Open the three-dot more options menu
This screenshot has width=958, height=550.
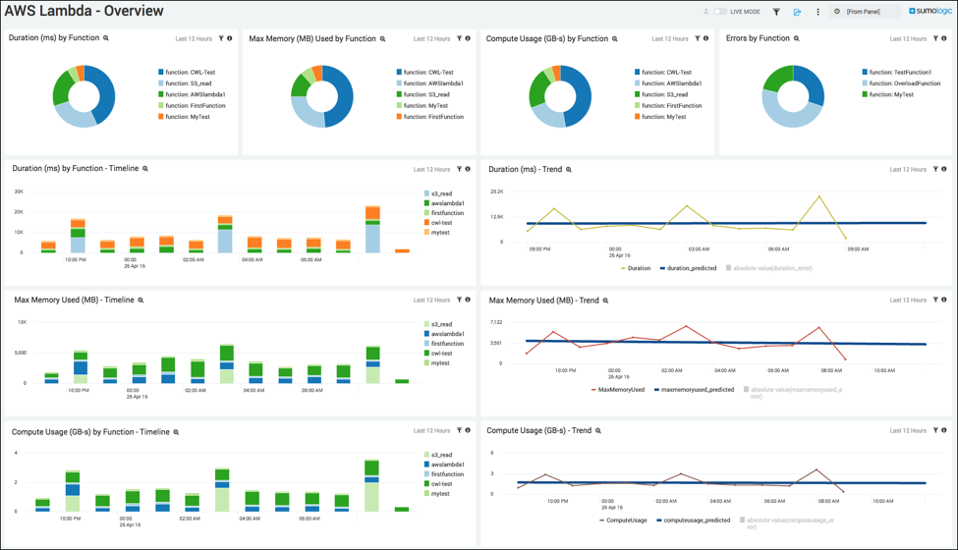click(x=818, y=12)
